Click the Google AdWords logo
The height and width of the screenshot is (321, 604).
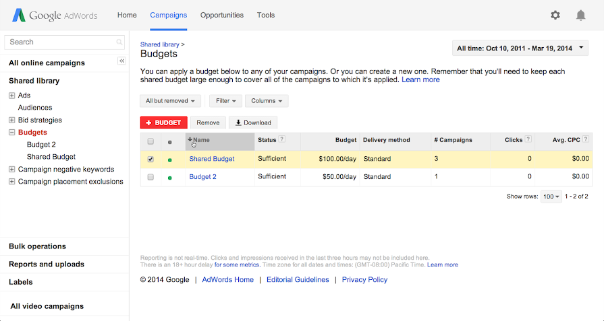click(55, 15)
